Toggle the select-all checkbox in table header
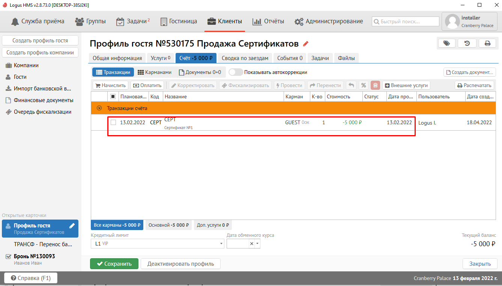The height and width of the screenshot is (286, 502). (x=113, y=96)
